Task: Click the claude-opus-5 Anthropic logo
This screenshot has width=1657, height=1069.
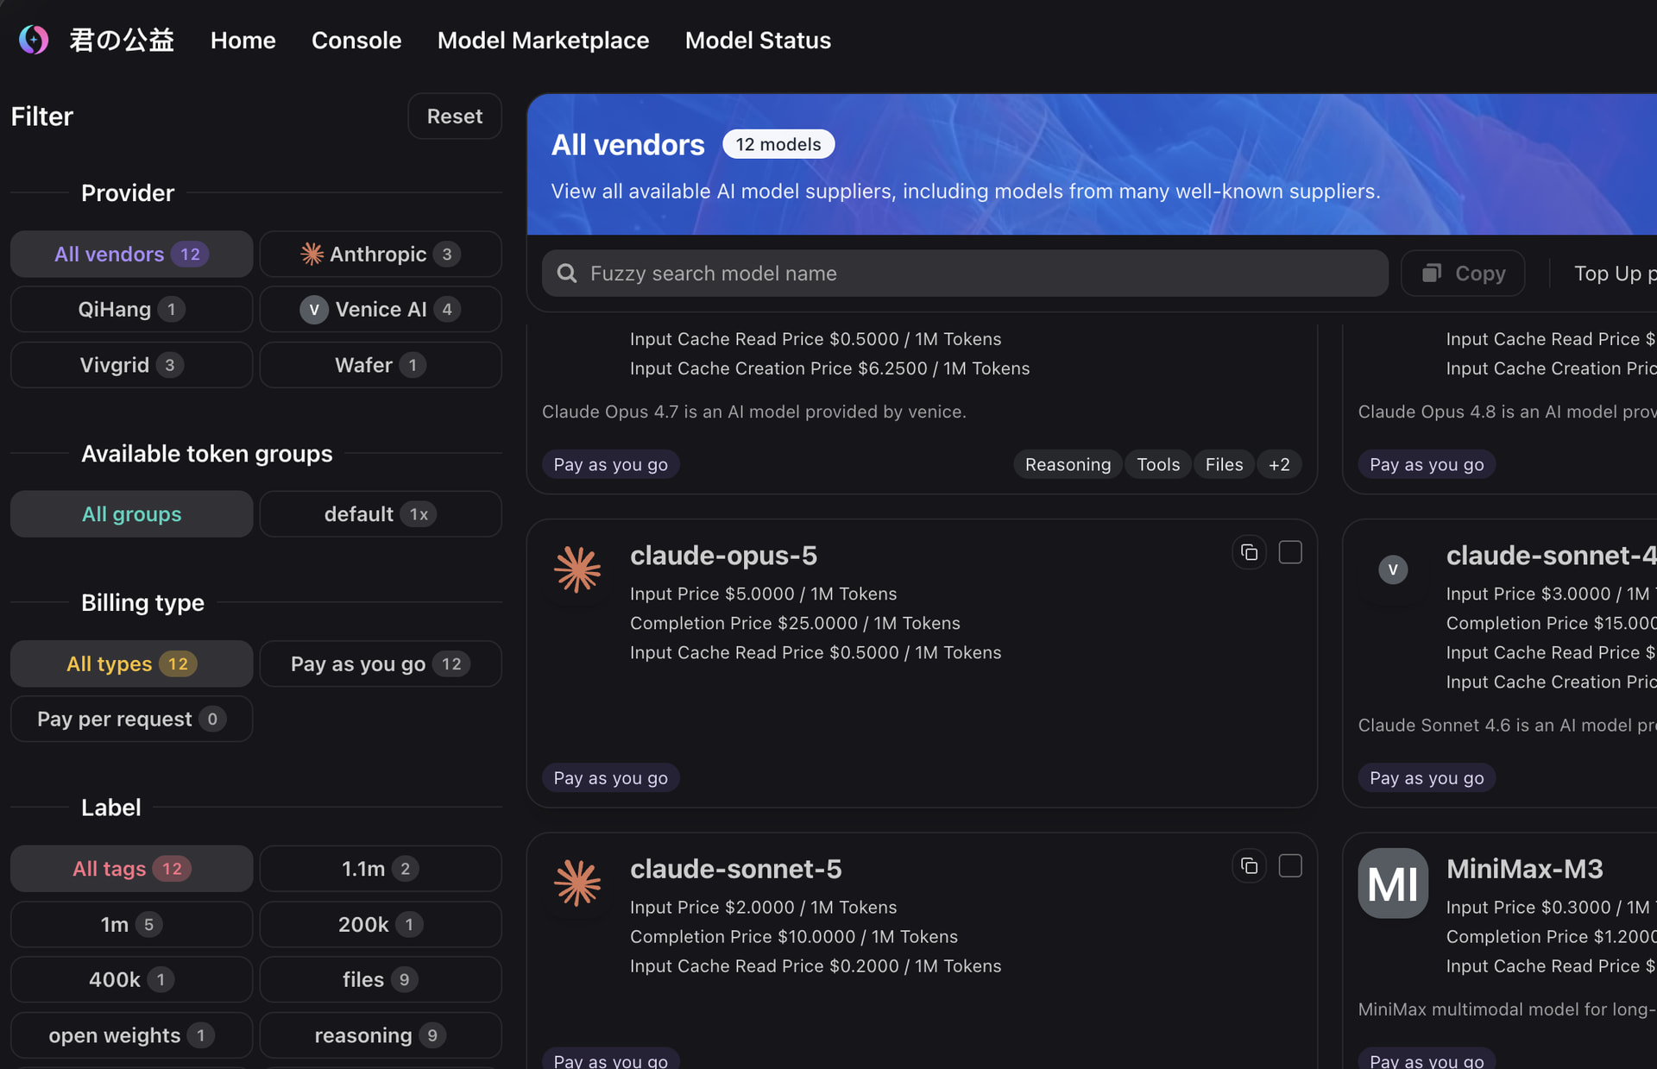Action: (x=577, y=569)
